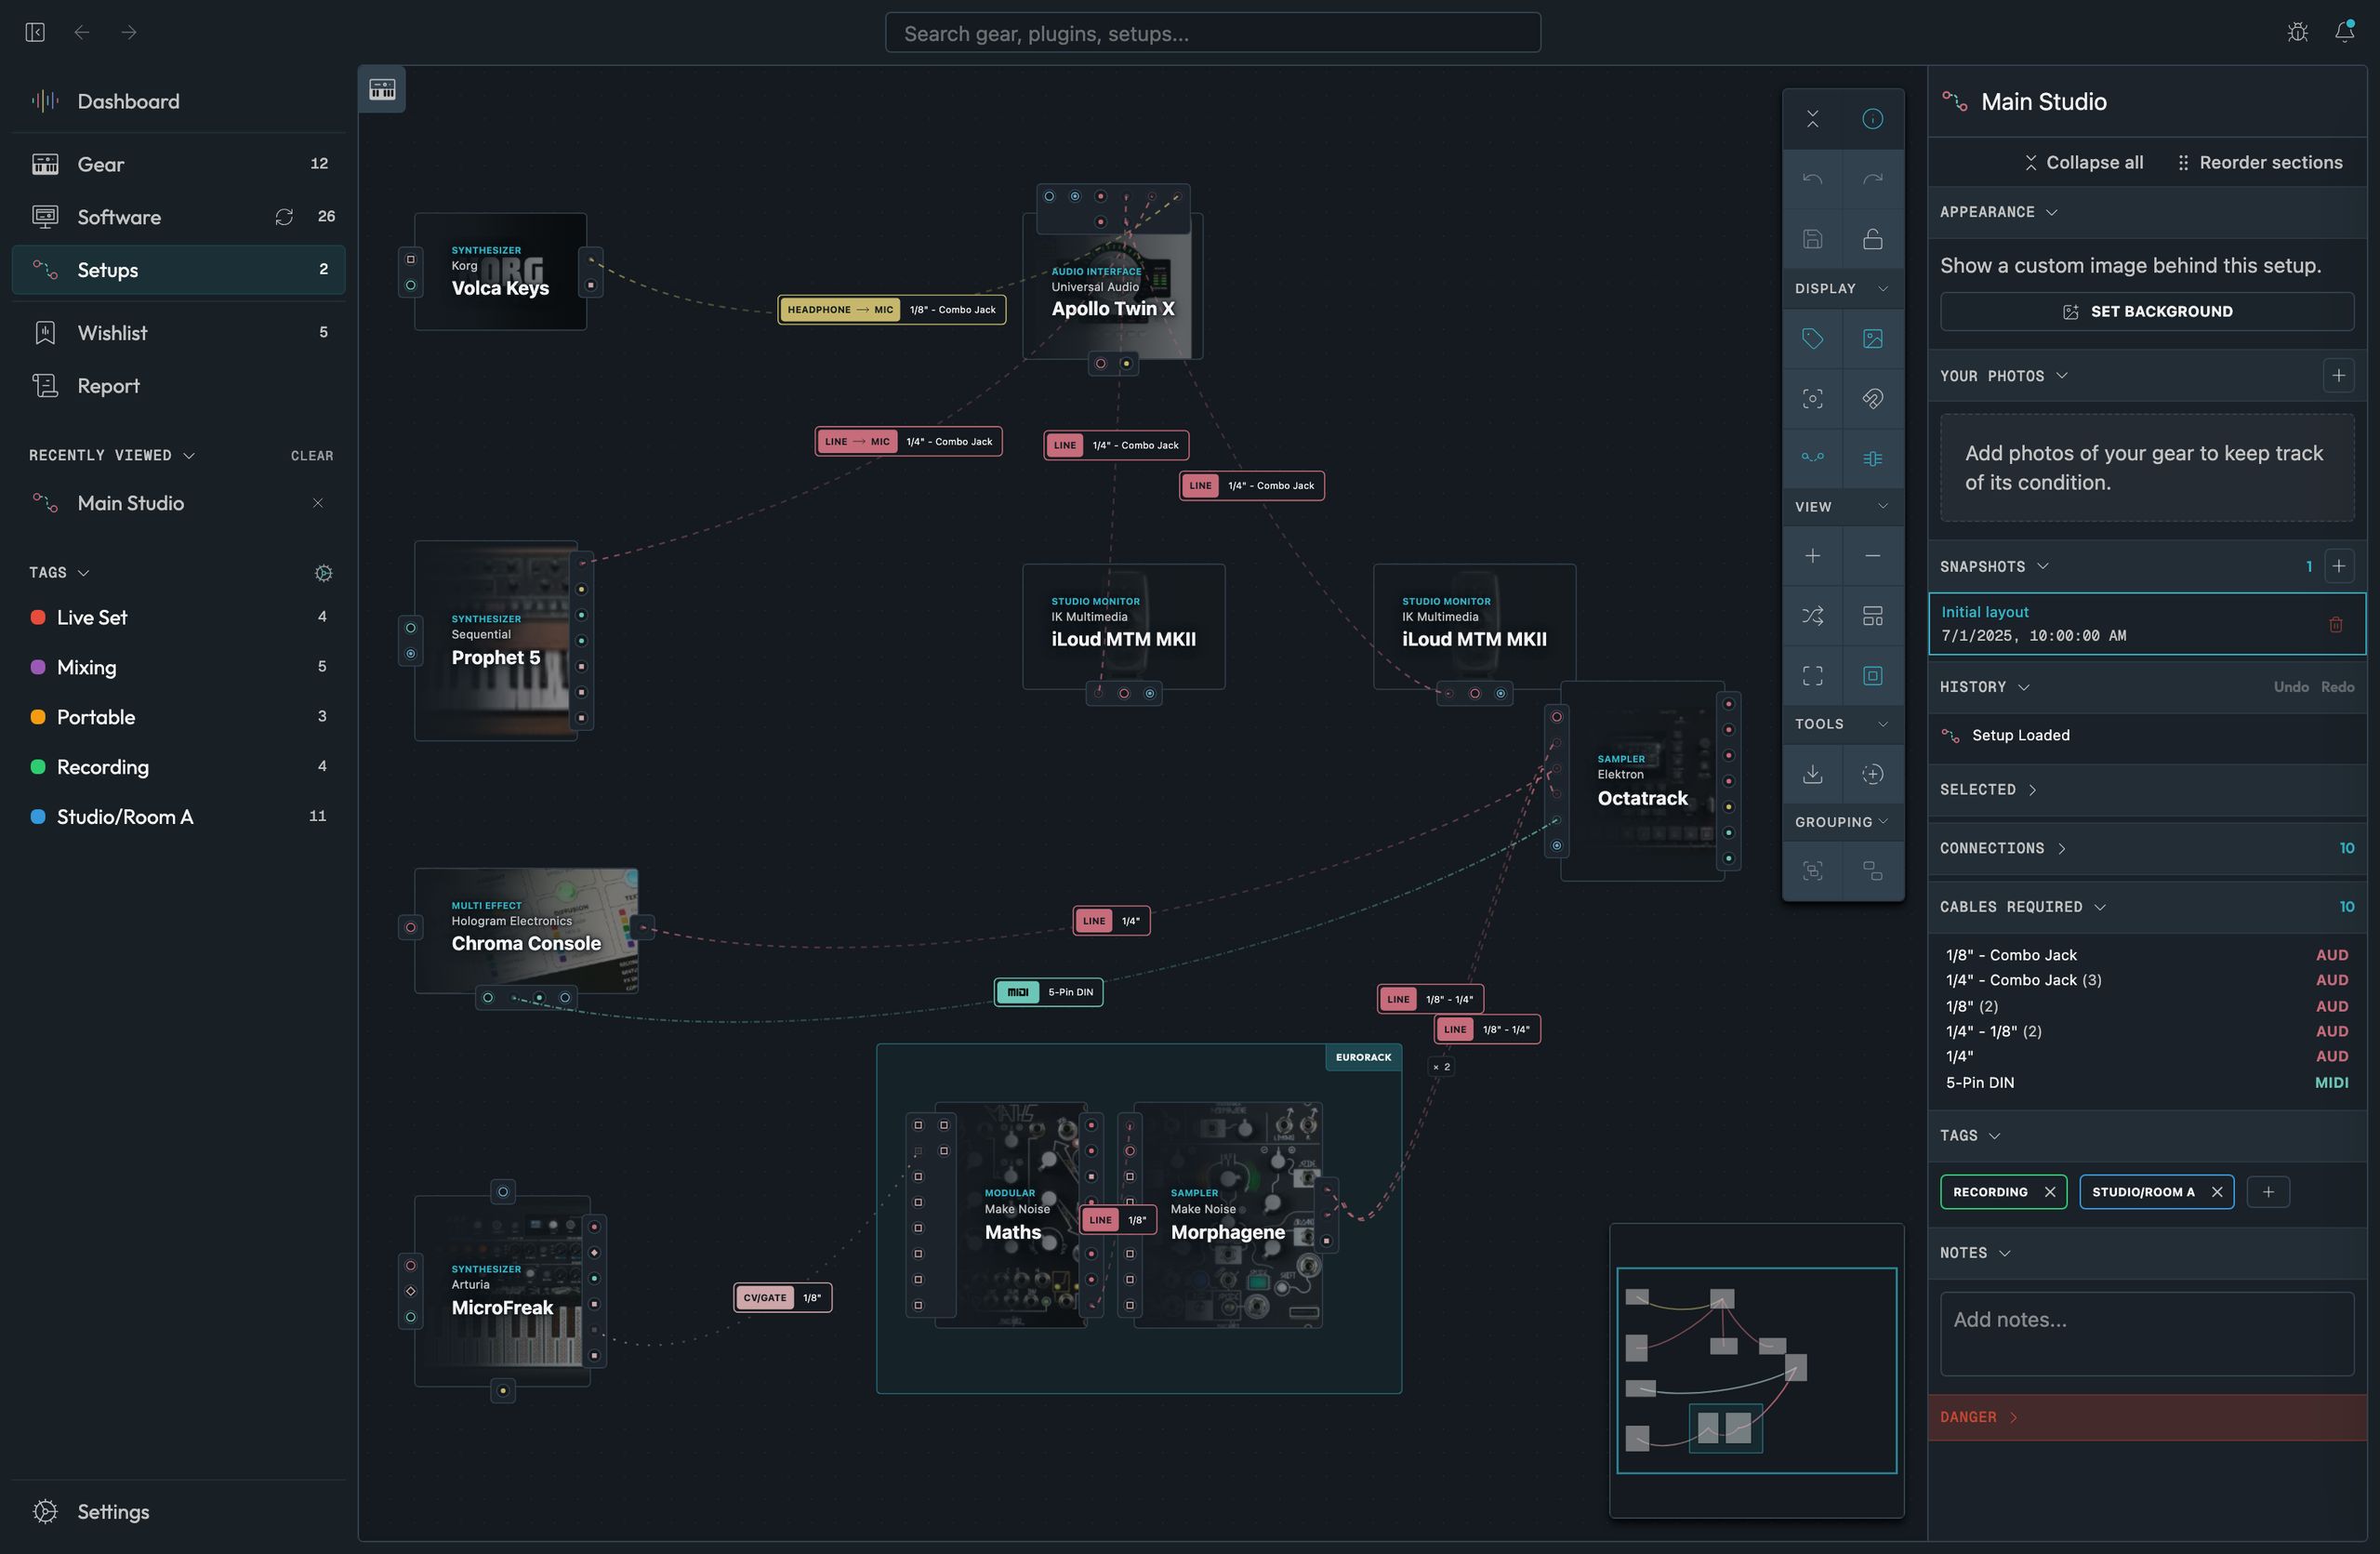
Task: Clear the recently viewed list
Action: (312, 455)
